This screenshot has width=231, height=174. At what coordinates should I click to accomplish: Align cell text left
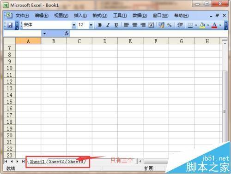click(x=127, y=25)
